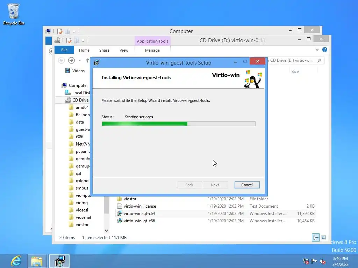This screenshot has width=358, height=268.
Task: Switch to details view layout icon
Action: tap(316, 237)
